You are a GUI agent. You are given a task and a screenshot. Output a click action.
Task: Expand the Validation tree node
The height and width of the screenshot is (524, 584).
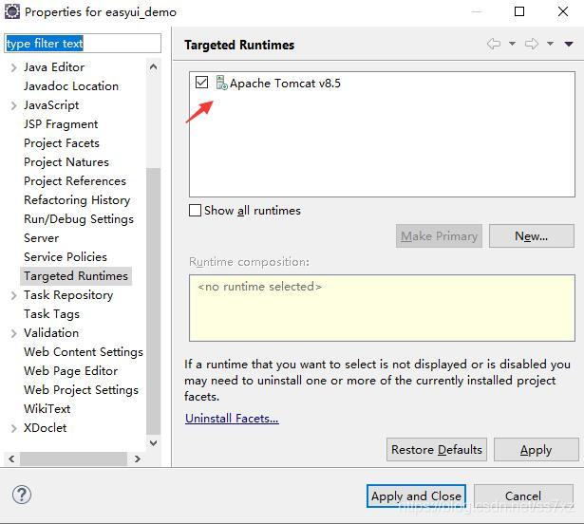point(14,333)
